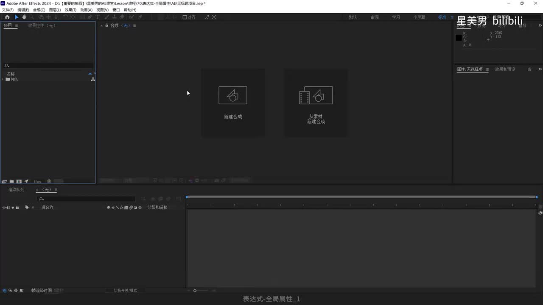Toggle the Frame Blending switch column
Screen dimensions: 543x305
pyautogui.click(x=126, y=208)
